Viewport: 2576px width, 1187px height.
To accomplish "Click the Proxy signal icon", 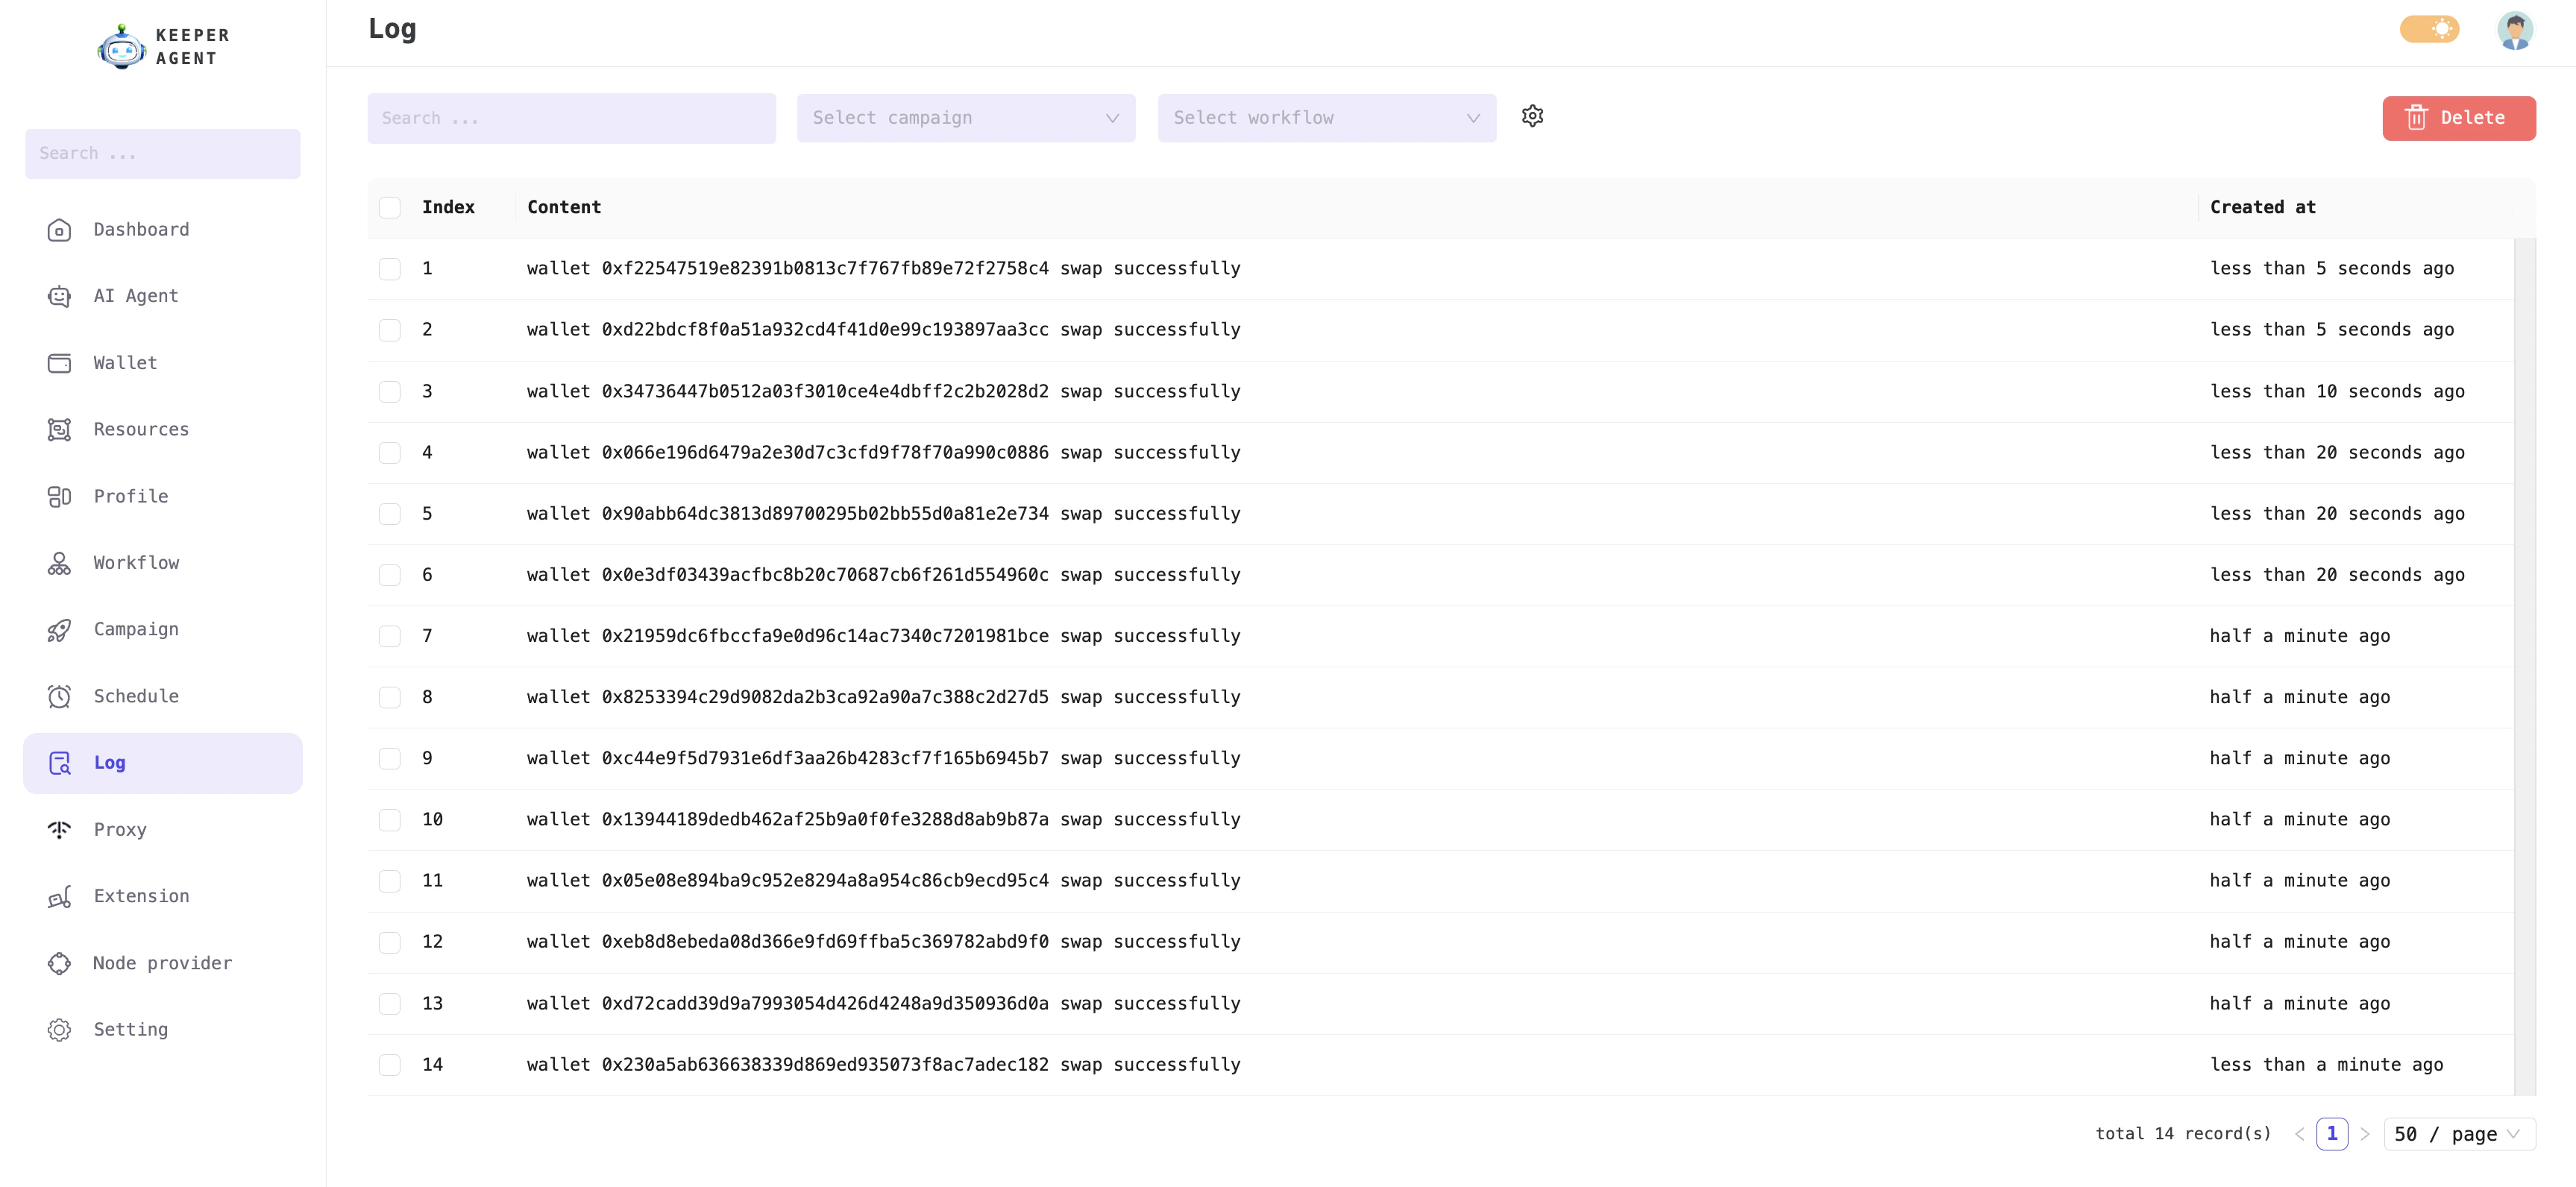I will 59,830.
